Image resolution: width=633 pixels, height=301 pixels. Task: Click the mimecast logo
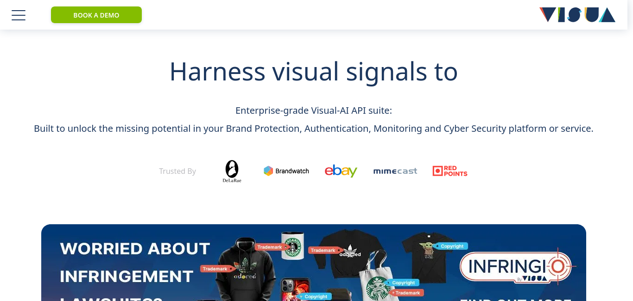[395, 171]
